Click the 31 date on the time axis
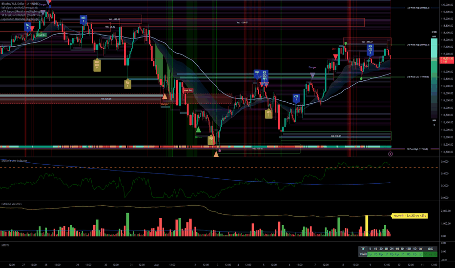Image resolution: width=455 pixels, height=268 pixels. tap(131, 265)
